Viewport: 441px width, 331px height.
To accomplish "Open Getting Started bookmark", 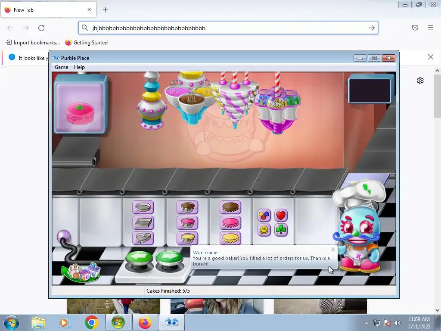I will pos(86,43).
